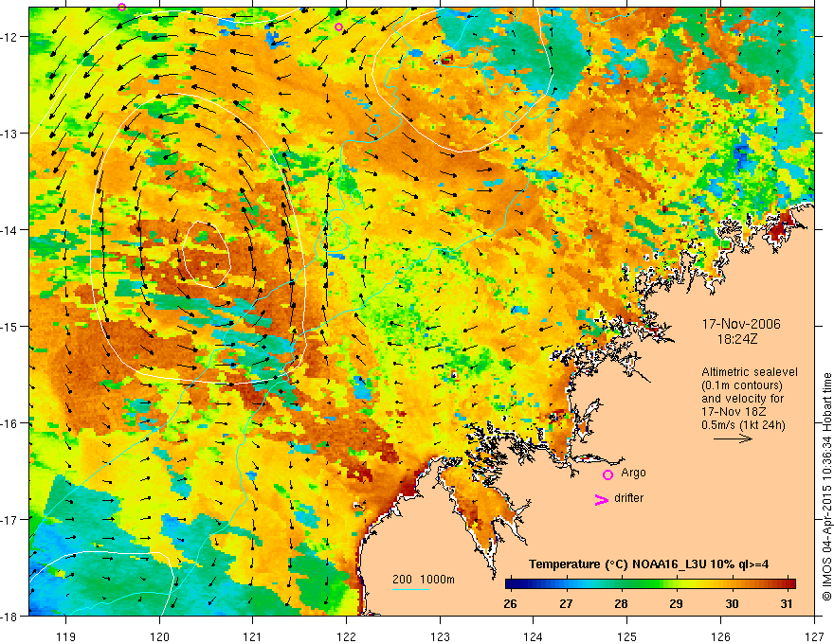Click the date text "17-Nov-2006"
834x644 pixels.
pyautogui.click(x=741, y=324)
